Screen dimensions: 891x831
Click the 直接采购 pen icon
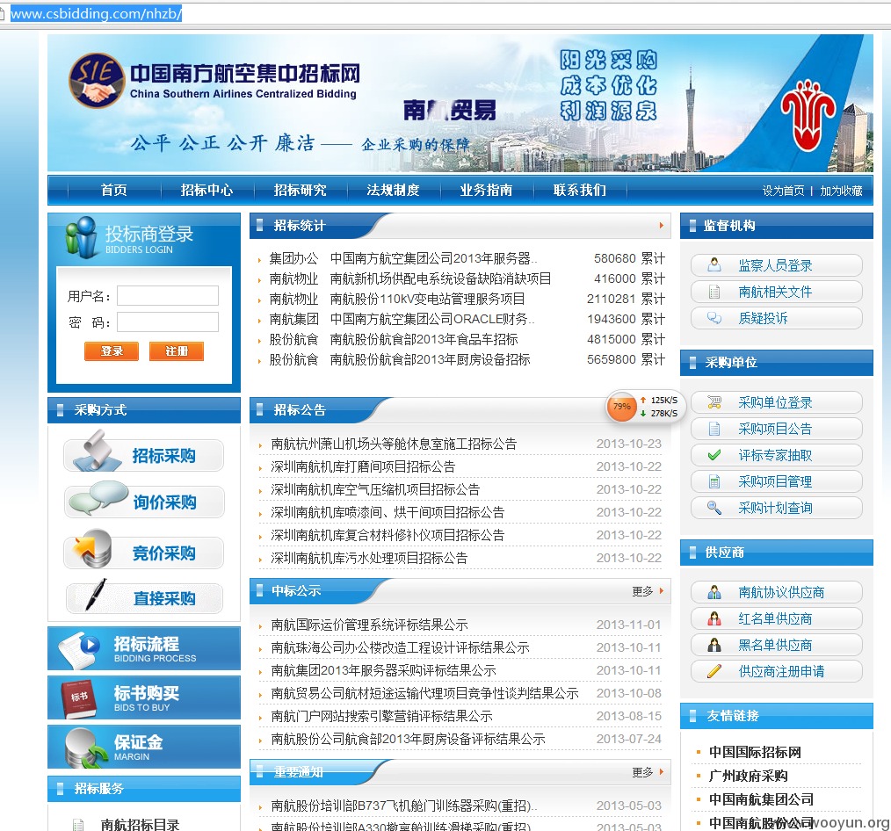click(x=96, y=595)
